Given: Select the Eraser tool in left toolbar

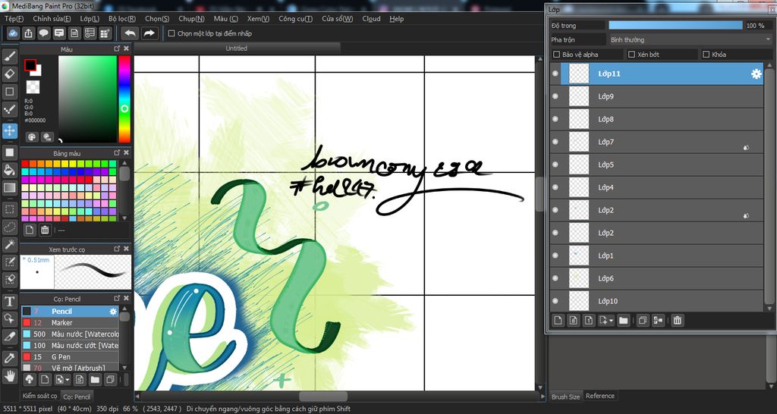Looking at the screenshot, I should click(9, 74).
